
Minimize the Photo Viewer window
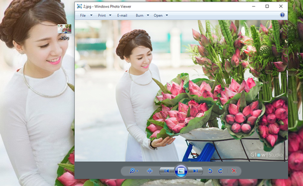[x=254, y=6]
